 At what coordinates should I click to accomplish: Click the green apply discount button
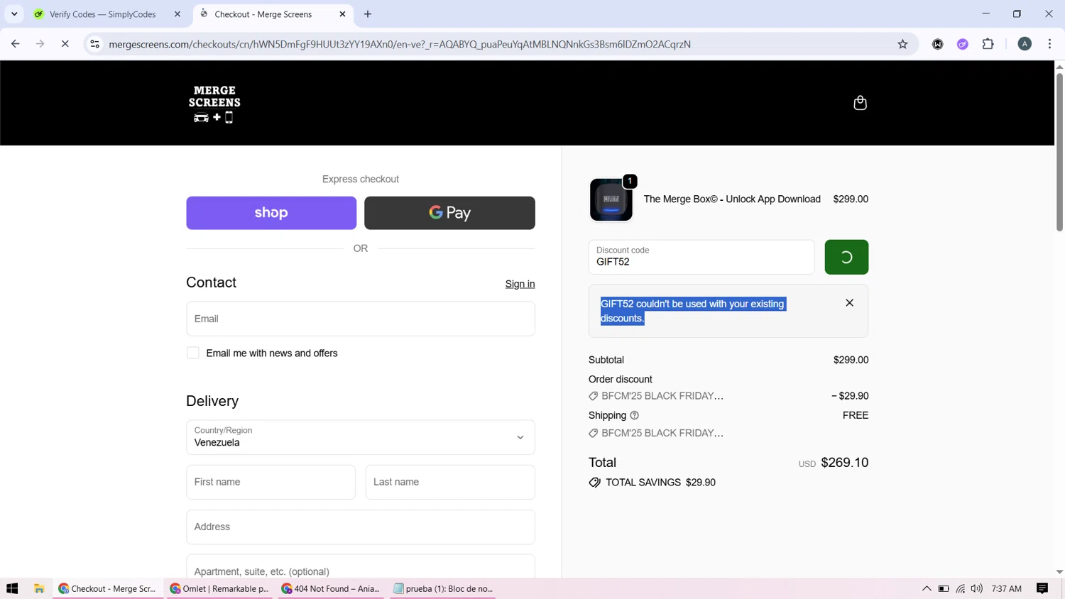(846, 258)
